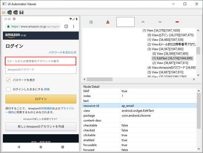Viewport: 203px width, 153px height.
Task: Toggle パスワードを表示 checkbox
Action: click(8, 80)
